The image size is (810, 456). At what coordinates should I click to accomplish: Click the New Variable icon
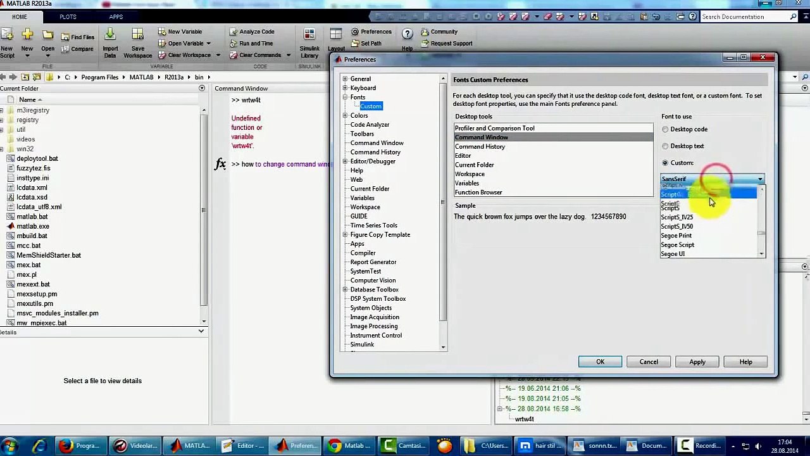pyautogui.click(x=162, y=32)
